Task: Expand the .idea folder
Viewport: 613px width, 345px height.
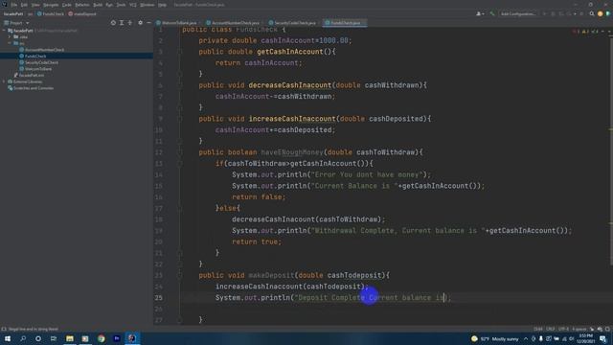Action: [10, 36]
